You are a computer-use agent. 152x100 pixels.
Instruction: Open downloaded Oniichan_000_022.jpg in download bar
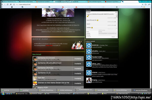click(x=103, y=90)
